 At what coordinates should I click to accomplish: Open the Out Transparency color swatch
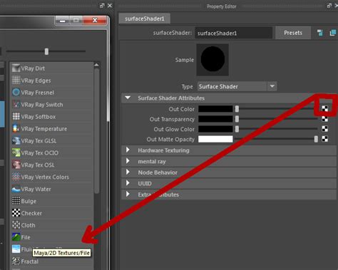[215, 119]
